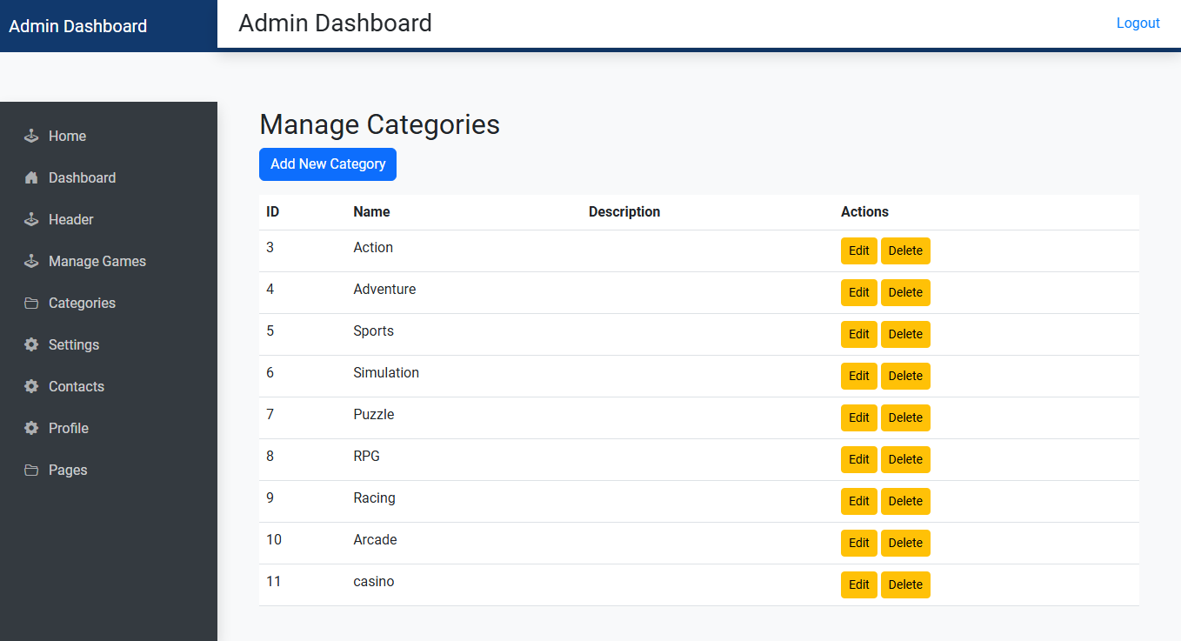Click the joystick icon beside Header
Viewport: 1181px width, 641px height.
[x=31, y=219]
